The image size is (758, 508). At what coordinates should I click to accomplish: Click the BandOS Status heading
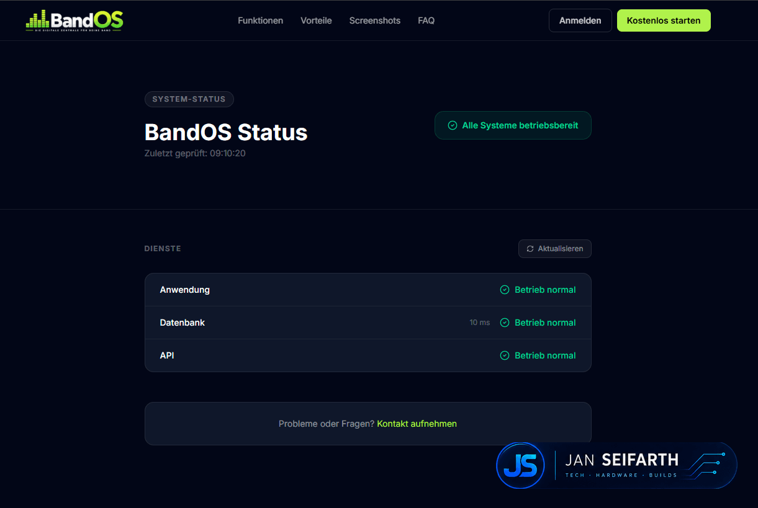coord(226,132)
